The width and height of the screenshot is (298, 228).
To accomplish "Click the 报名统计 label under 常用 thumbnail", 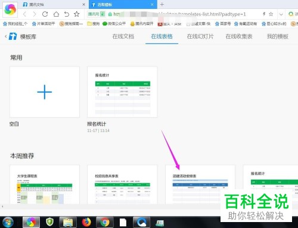I will (97, 124).
